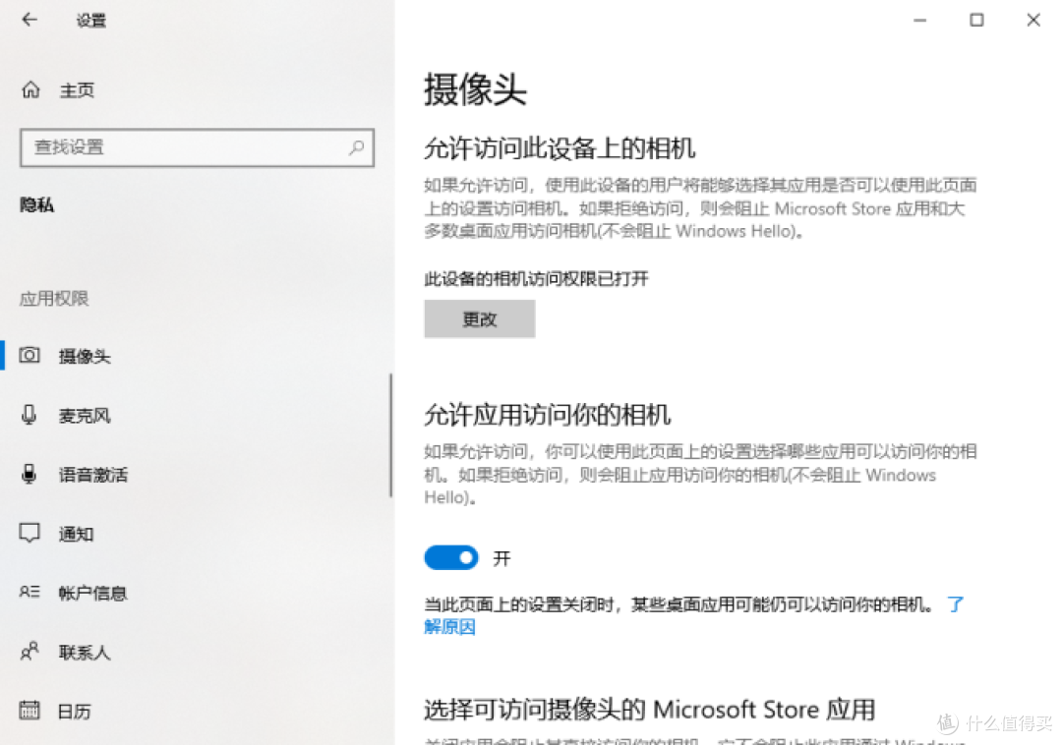Close the settings window
This screenshot has height=745, width=1062.
click(x=1033, y=20)
